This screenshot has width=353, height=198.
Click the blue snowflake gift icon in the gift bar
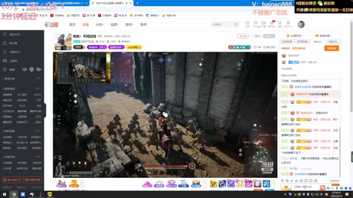(x=267, y=183)
